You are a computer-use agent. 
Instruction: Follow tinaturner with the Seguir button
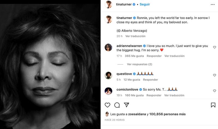pos(144,4)
